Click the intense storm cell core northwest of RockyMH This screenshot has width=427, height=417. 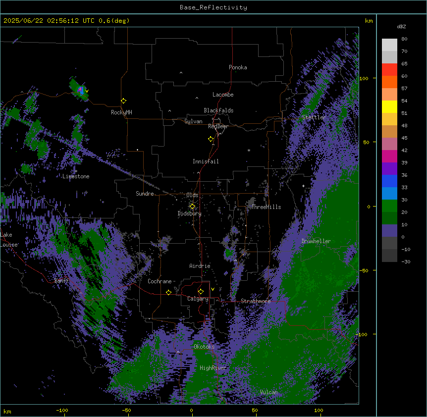[81, 90]
